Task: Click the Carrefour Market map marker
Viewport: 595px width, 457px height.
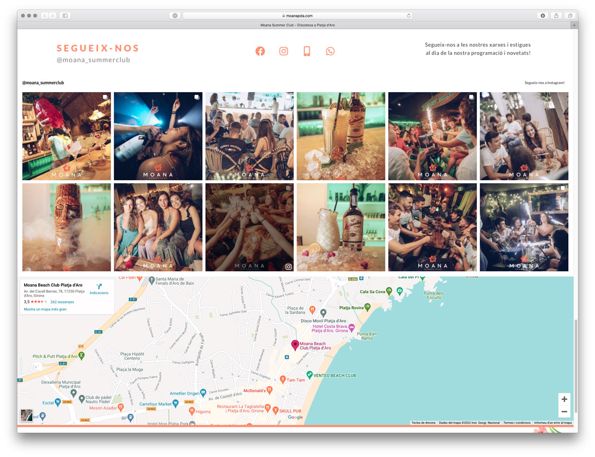Action: [x=176, y=404]
